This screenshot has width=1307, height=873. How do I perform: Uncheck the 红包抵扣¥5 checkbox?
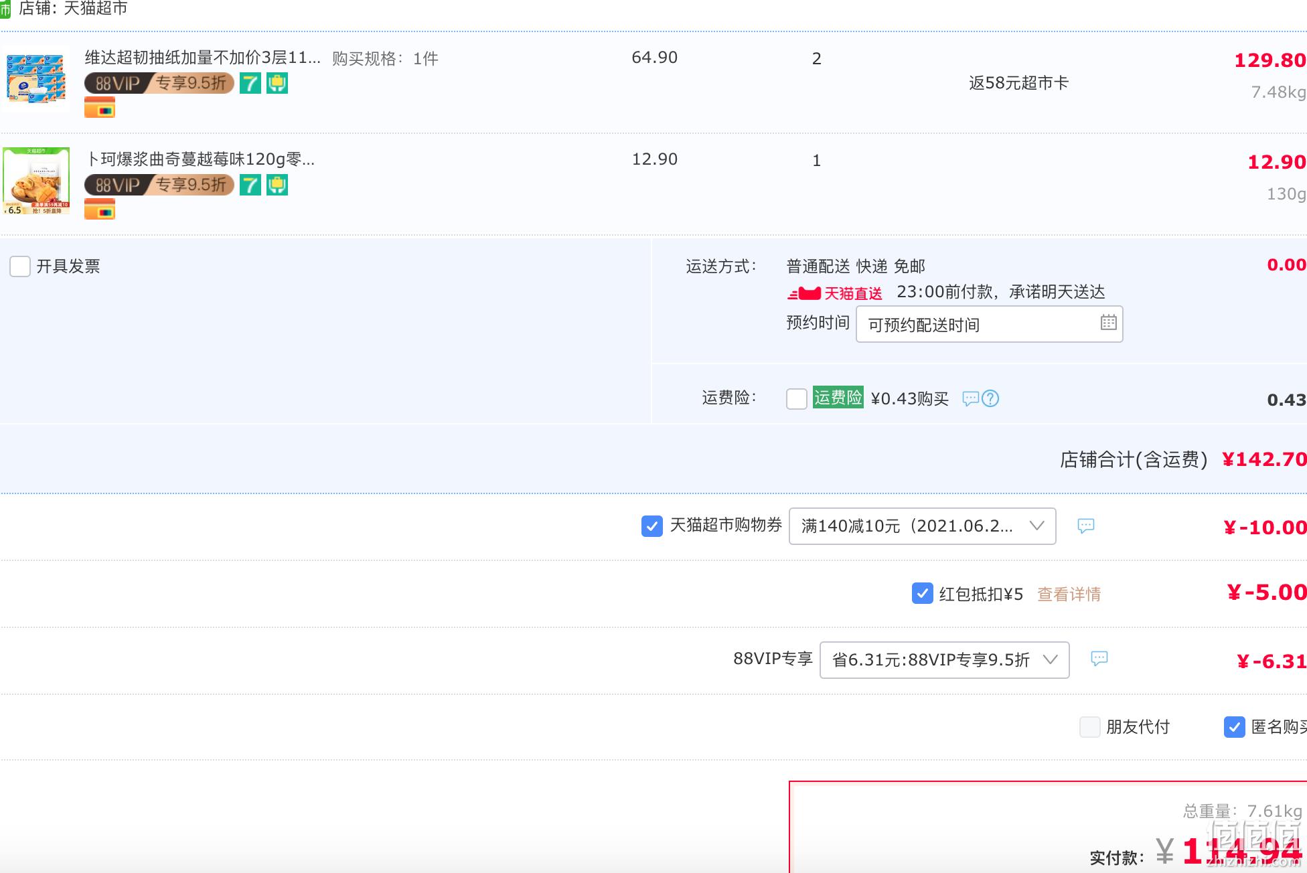tap(923, 593)
